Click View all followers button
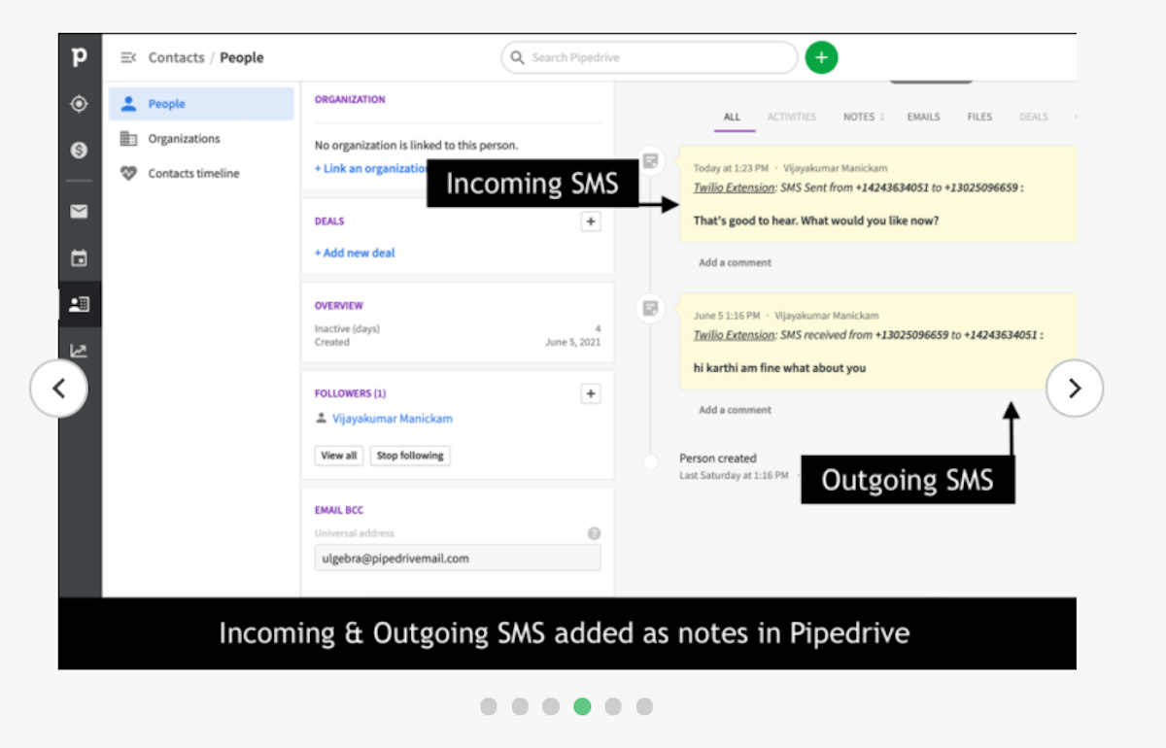 tap(339, 456)
